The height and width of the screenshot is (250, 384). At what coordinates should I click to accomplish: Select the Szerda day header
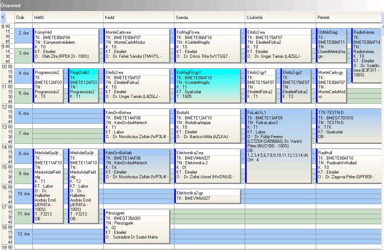[x=209, y=17]
